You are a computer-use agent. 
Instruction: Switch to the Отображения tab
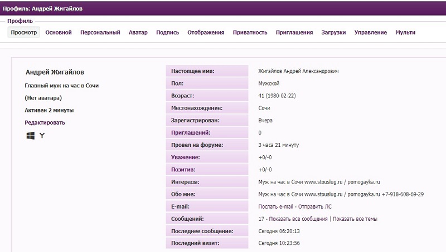pos(206,32)
